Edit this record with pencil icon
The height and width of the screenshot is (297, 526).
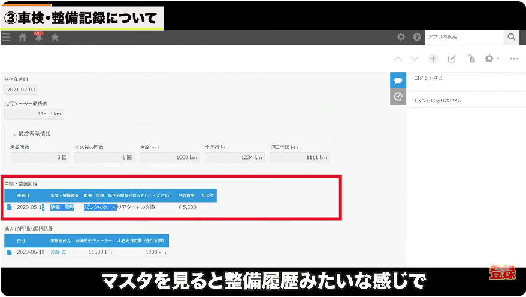point(452,59)
